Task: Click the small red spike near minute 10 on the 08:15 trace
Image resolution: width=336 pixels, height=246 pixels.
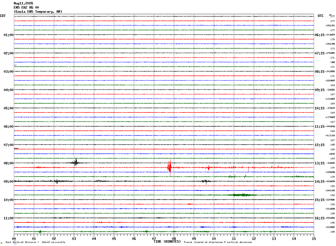Action: [208, 167]
